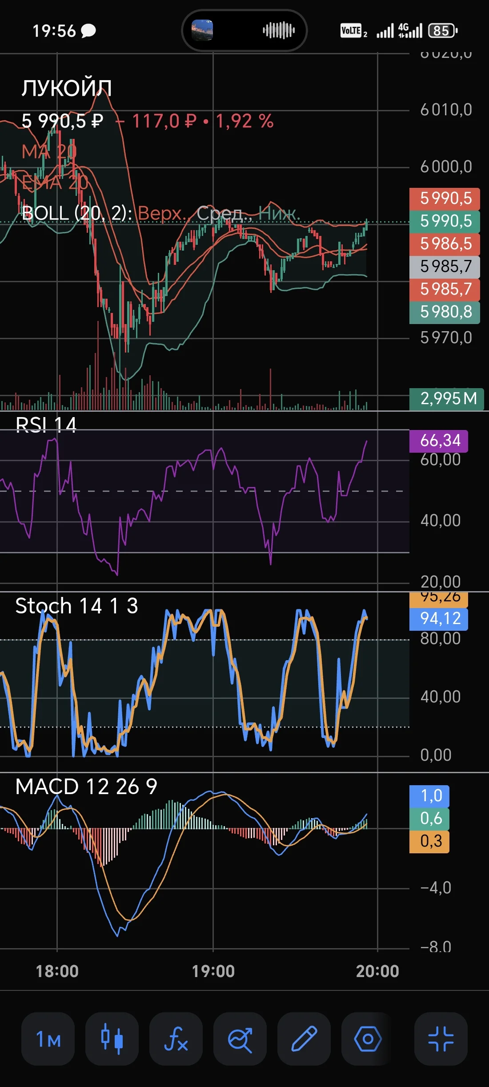The image size is (489, 1087).
Task: Tap the ЛУКОЙЛ ticker title
Action: coord(67,88)
